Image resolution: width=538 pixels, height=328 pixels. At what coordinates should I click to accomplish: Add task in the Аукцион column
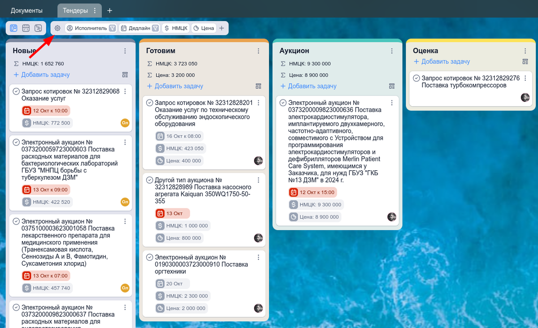pos(308,86)
